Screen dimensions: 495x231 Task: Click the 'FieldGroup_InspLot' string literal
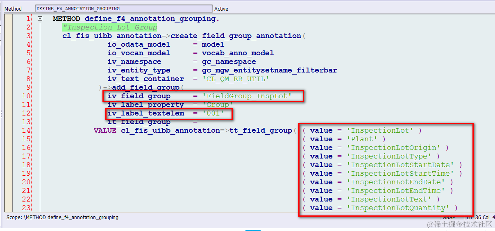pyautogui.click(x=247, y=96)
